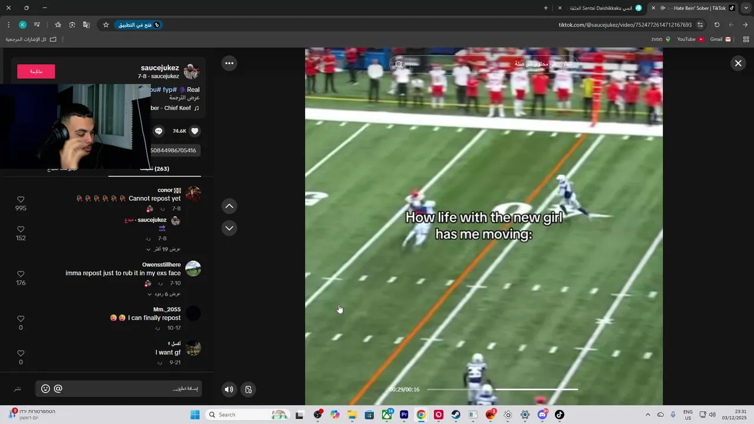The width and height of the screenshot is (754, 424).
Task: Like the 'I want gf' comment
Action: 21,353
